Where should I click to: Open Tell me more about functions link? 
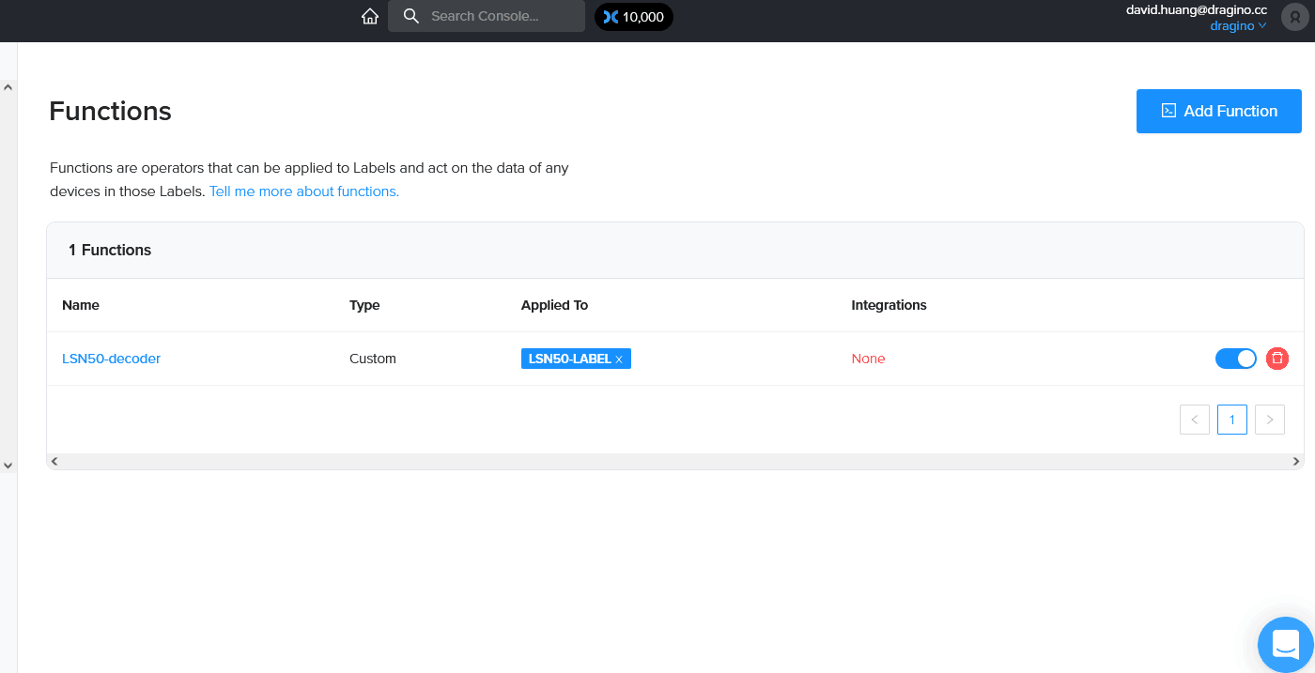(304, 191)
